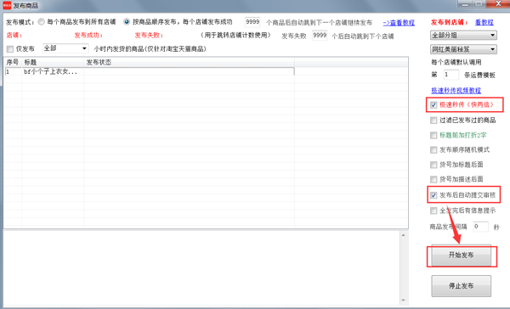
Task: Select the first product row bf小个子上衣女
Action: [x=150, y=72]
